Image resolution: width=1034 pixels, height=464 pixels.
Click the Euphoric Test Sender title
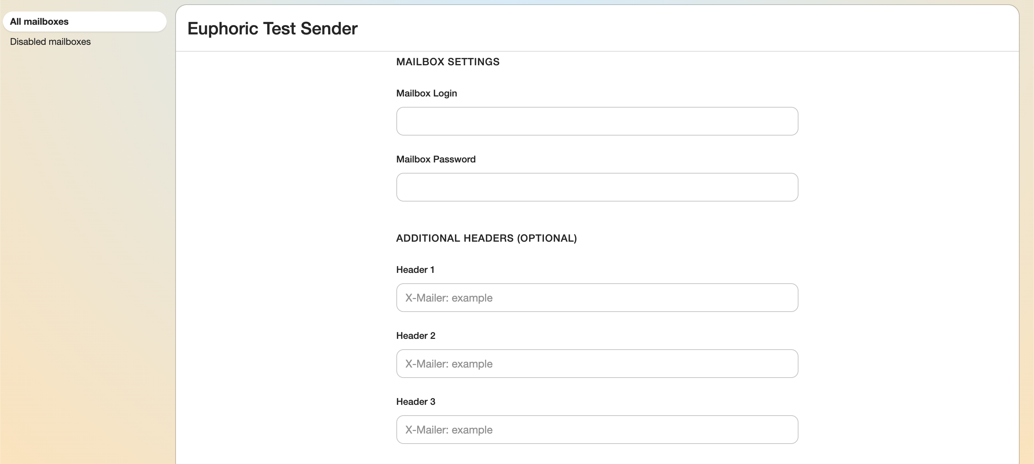[x=272, y=28]
